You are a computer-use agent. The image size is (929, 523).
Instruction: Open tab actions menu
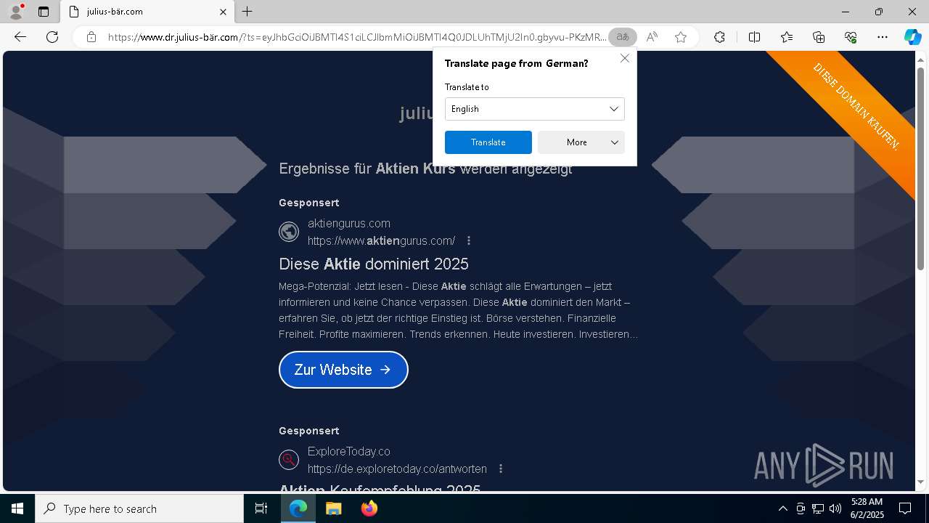(44, 12)
